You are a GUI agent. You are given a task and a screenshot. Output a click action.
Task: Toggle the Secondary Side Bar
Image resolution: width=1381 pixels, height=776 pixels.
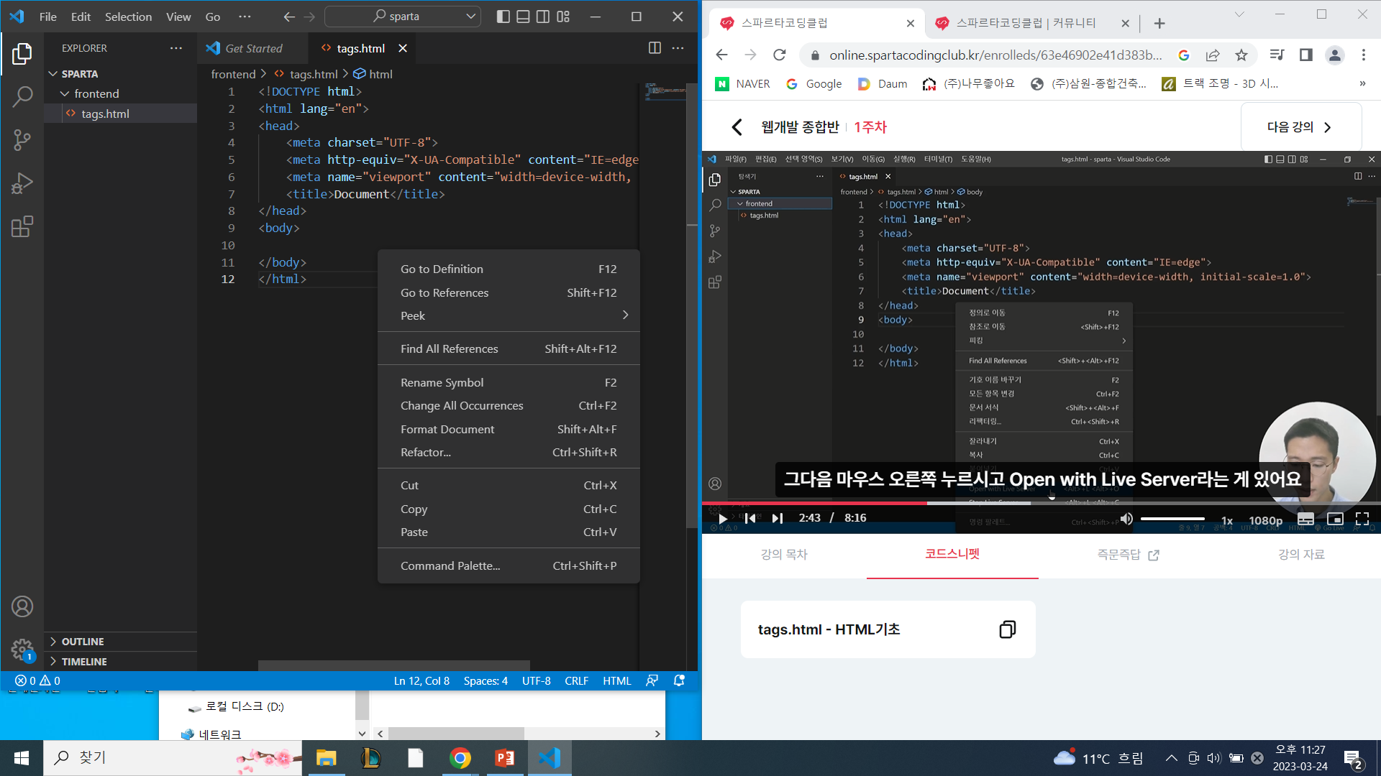(x=543, y=17)
